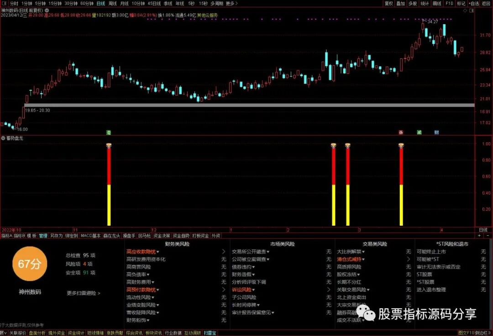Click the 返回 back button
Screen dimensions: 493x336
click(x=486, y=4)
